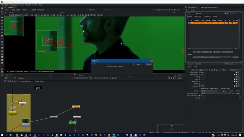Open the gamma color swatch
The image size is (244, 137).
[235, 86]
